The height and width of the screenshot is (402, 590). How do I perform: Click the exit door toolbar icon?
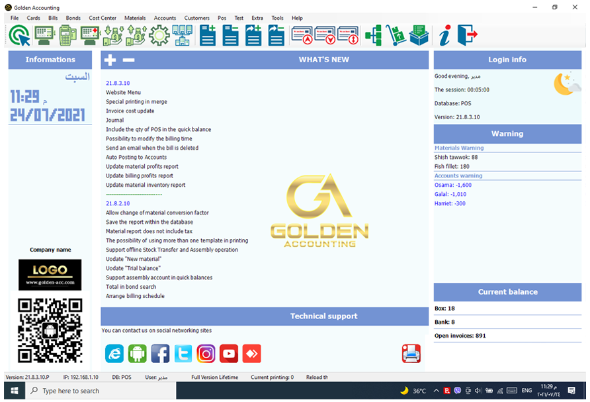click(x=467, y=35)
